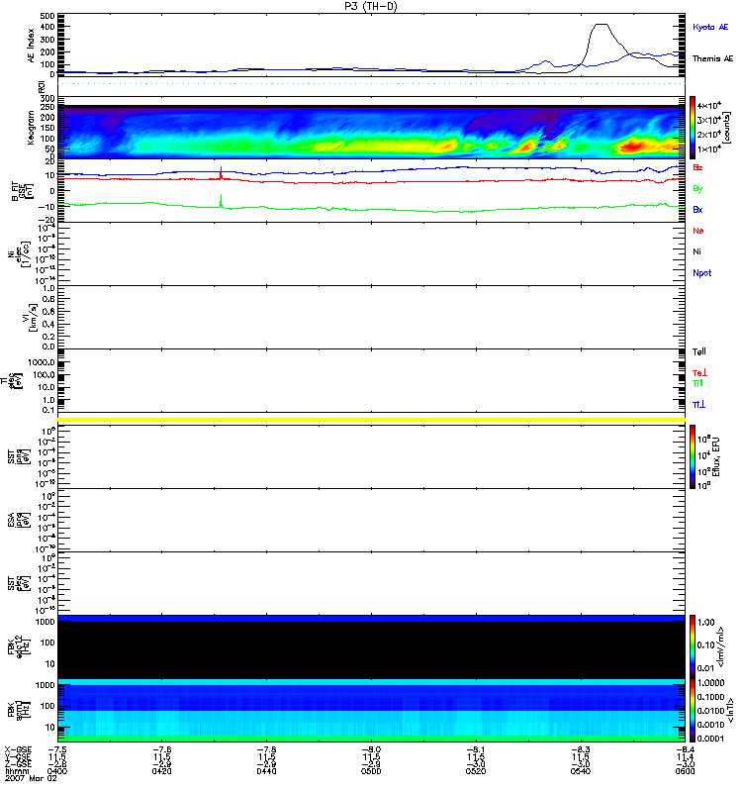Screen dimensions: 742x792
Task: Click the yellow horizontal status bar
Action: point(371,421)
